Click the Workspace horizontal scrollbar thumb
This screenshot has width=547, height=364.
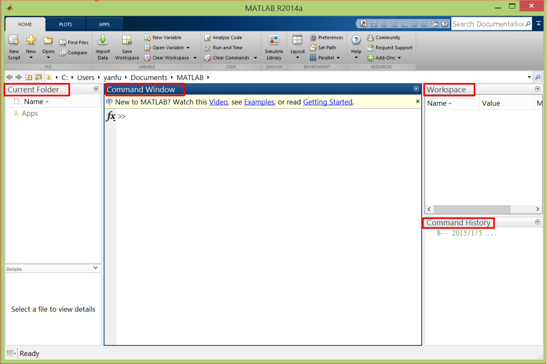[472, 209]
